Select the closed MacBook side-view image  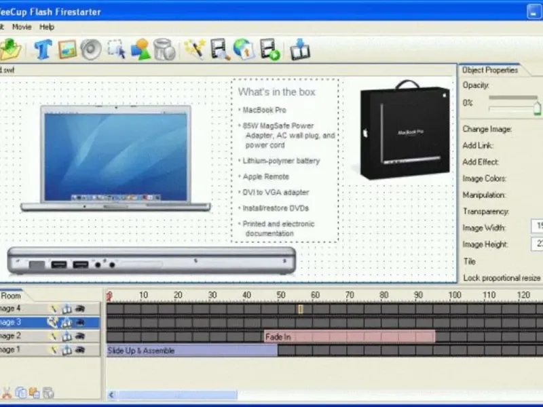pos(151,261)
